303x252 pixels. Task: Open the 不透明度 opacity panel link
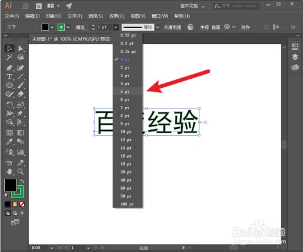173,27
